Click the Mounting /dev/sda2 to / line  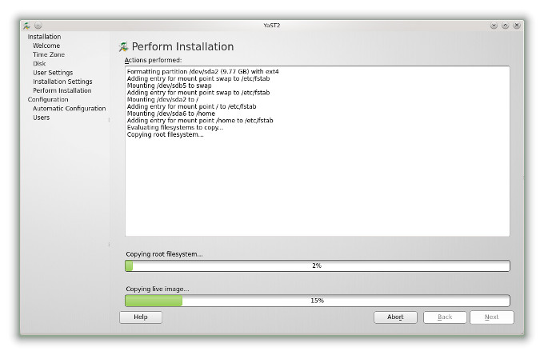click(162, 99)
